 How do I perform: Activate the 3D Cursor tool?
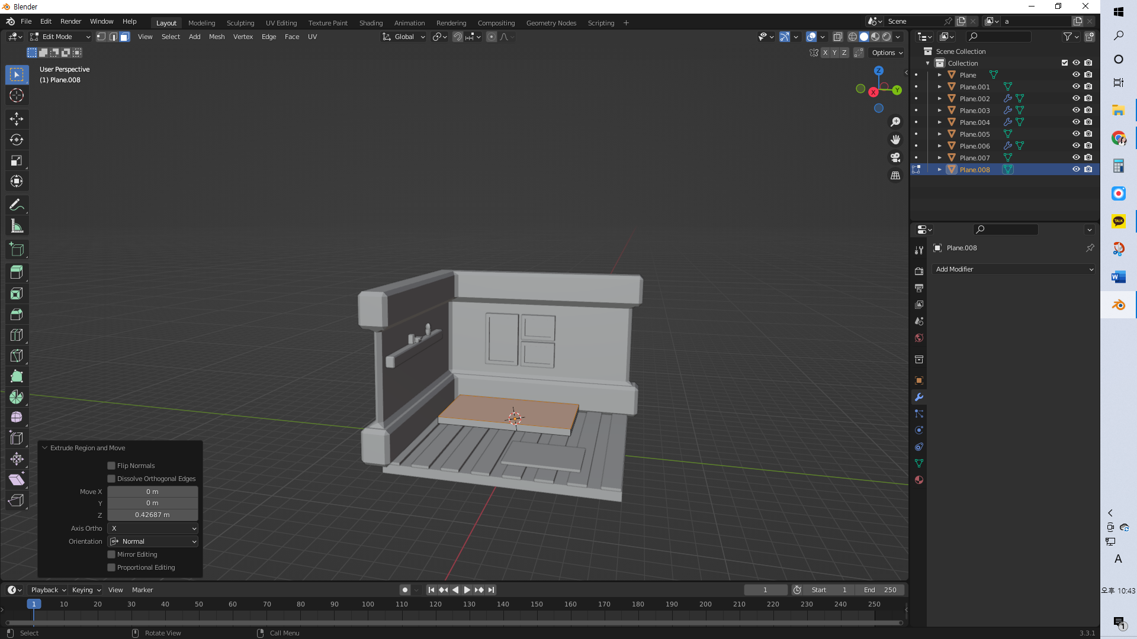tap(17, 95)
